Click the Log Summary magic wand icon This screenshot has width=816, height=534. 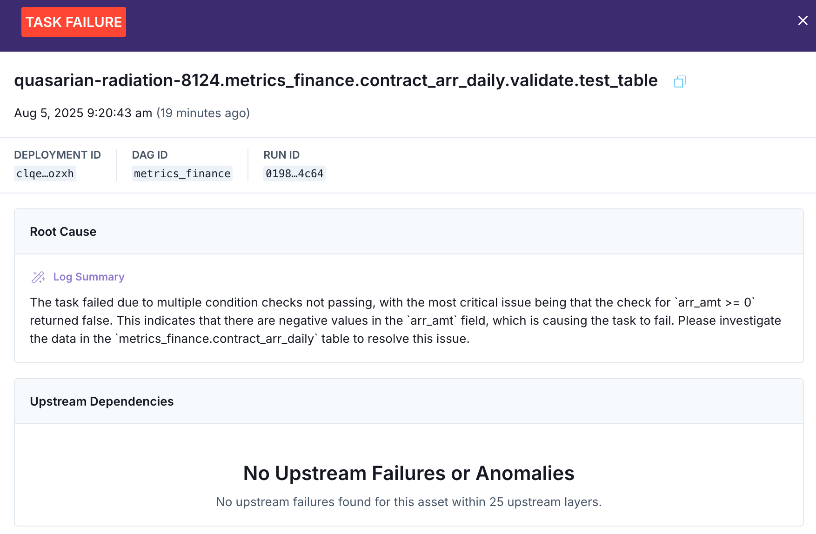click(x=38, y=277)
